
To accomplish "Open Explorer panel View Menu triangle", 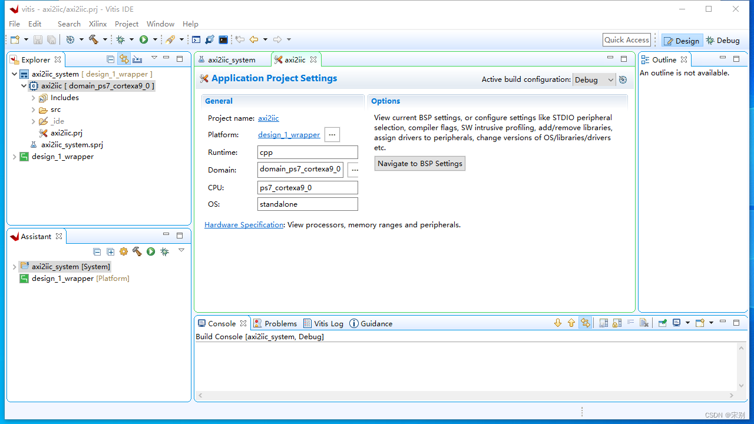I will [x=154, y=58].
